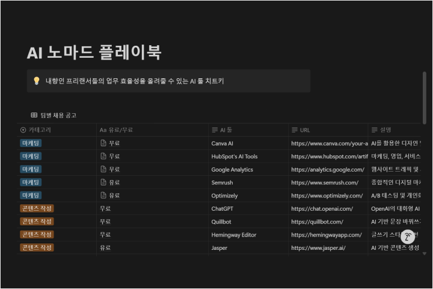This screenshot has width=433, height=289.
Task: Select the Jasper cell
Action: (248, 248)
